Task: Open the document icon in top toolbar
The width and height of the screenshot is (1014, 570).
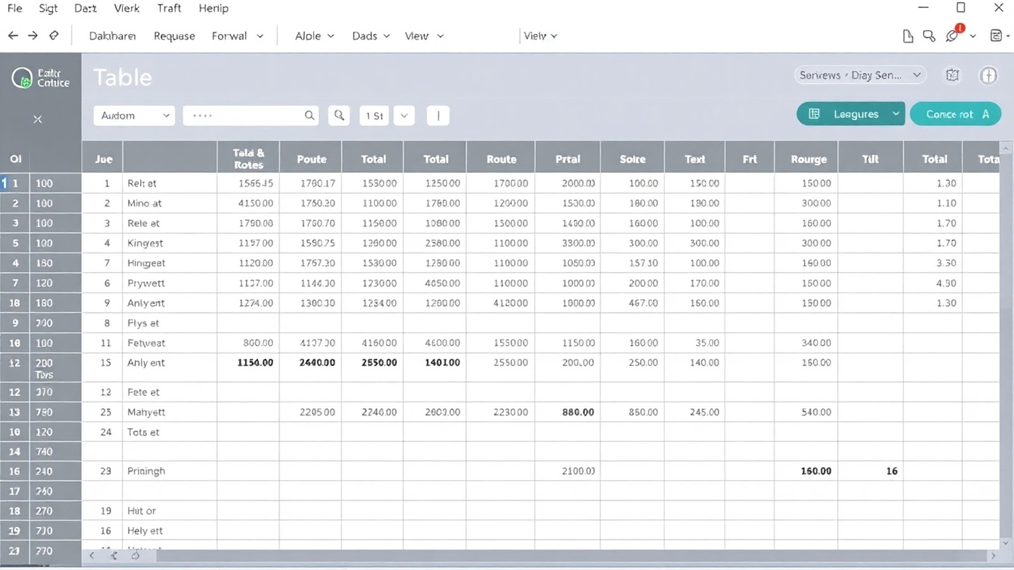Action: pyautogui.click(x=908, y=36)
